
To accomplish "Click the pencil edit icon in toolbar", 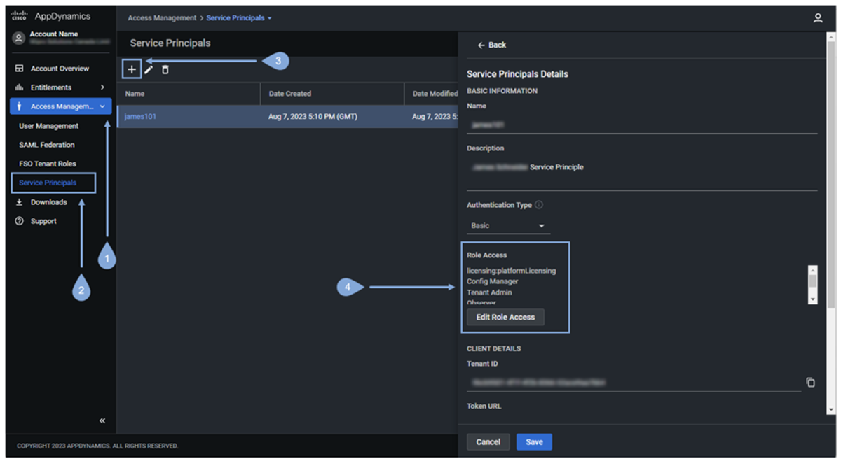I will point(149,69).
